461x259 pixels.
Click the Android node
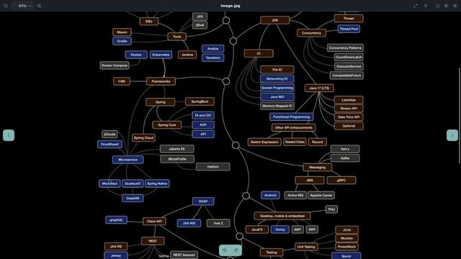(x=270, y=195)
